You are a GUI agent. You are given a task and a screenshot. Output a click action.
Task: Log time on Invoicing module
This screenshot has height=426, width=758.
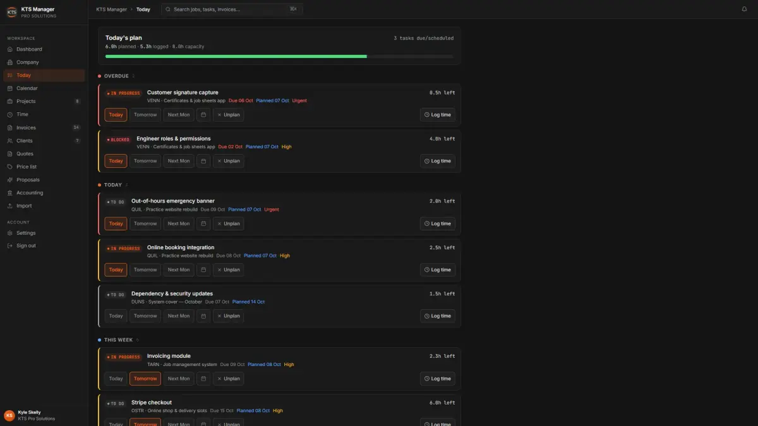[x=438, y=379]
